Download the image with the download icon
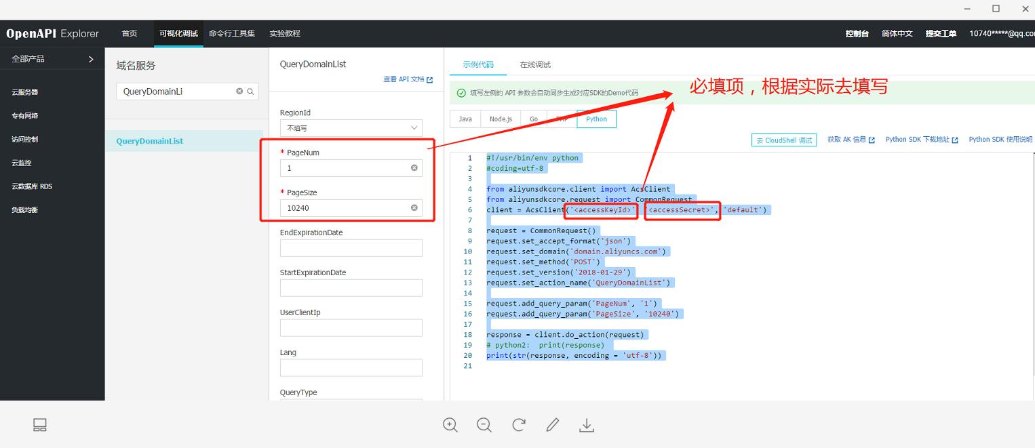This screenshot has height=448, width=1035. pos(587,425)
